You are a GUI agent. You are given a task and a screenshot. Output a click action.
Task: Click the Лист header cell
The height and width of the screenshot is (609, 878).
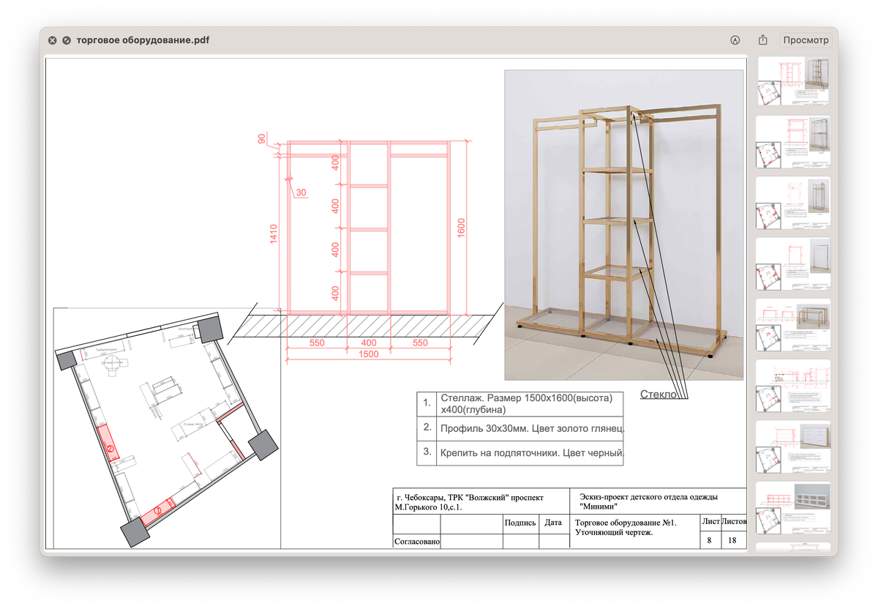pos(710,523)
